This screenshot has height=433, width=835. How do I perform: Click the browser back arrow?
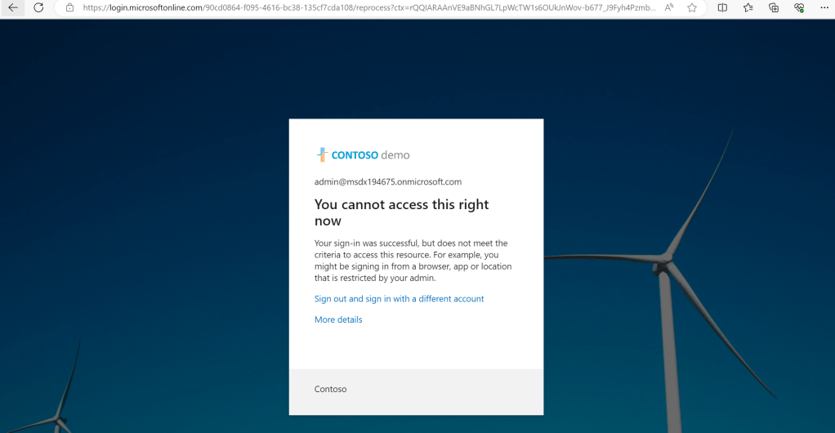[x=13, y=7]
